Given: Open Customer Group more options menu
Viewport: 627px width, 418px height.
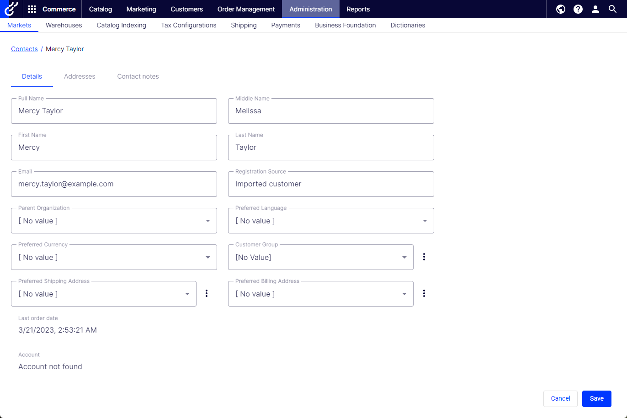Looking at the screenshot, I should 424,257.
